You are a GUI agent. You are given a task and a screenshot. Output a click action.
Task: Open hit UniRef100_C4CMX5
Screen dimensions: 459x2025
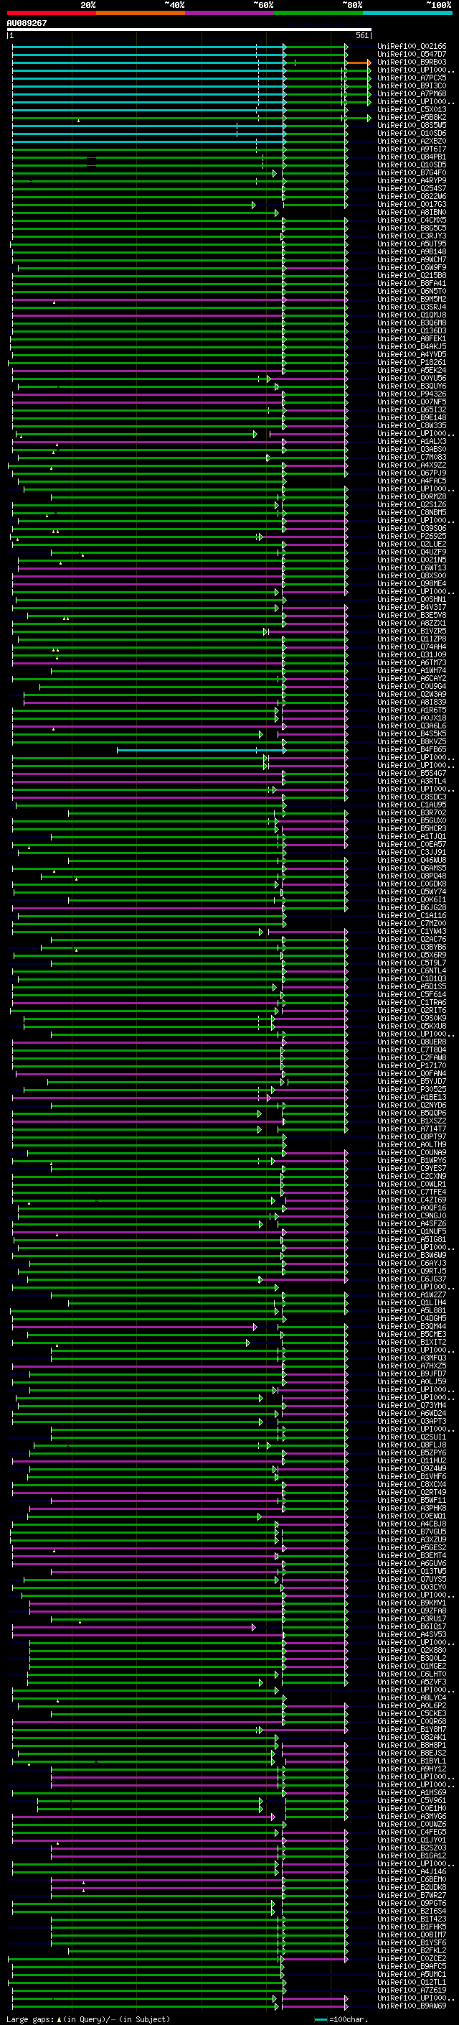pyautogui.click(x=412, y=221)
